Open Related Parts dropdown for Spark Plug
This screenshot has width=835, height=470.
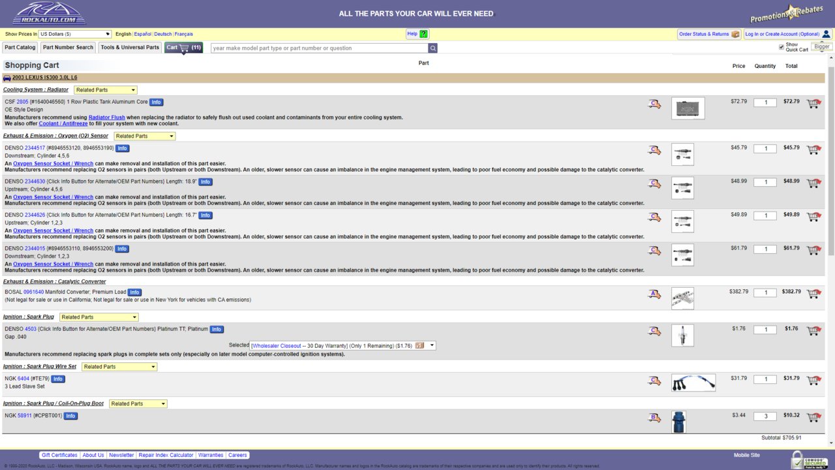click(x=99, y=317)
